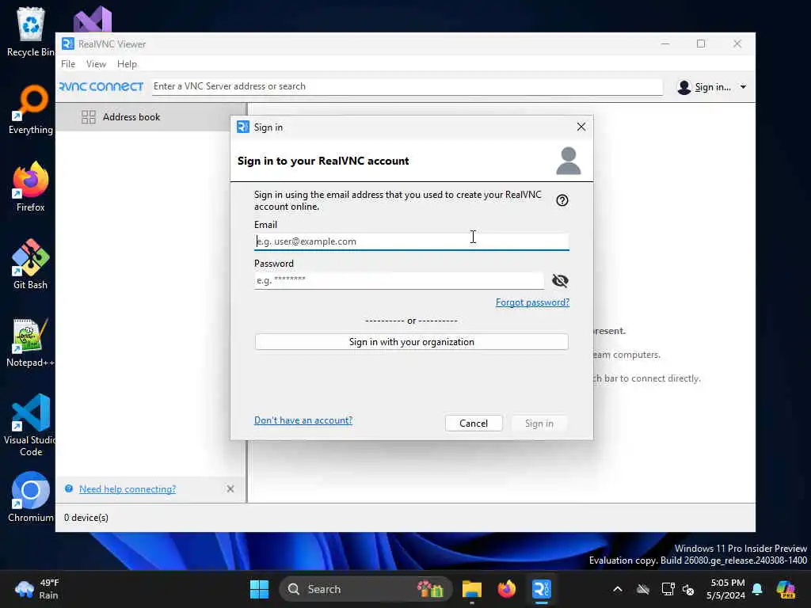
Task: Click the muted volume tray icon
Action: click(x=688, y=589)
